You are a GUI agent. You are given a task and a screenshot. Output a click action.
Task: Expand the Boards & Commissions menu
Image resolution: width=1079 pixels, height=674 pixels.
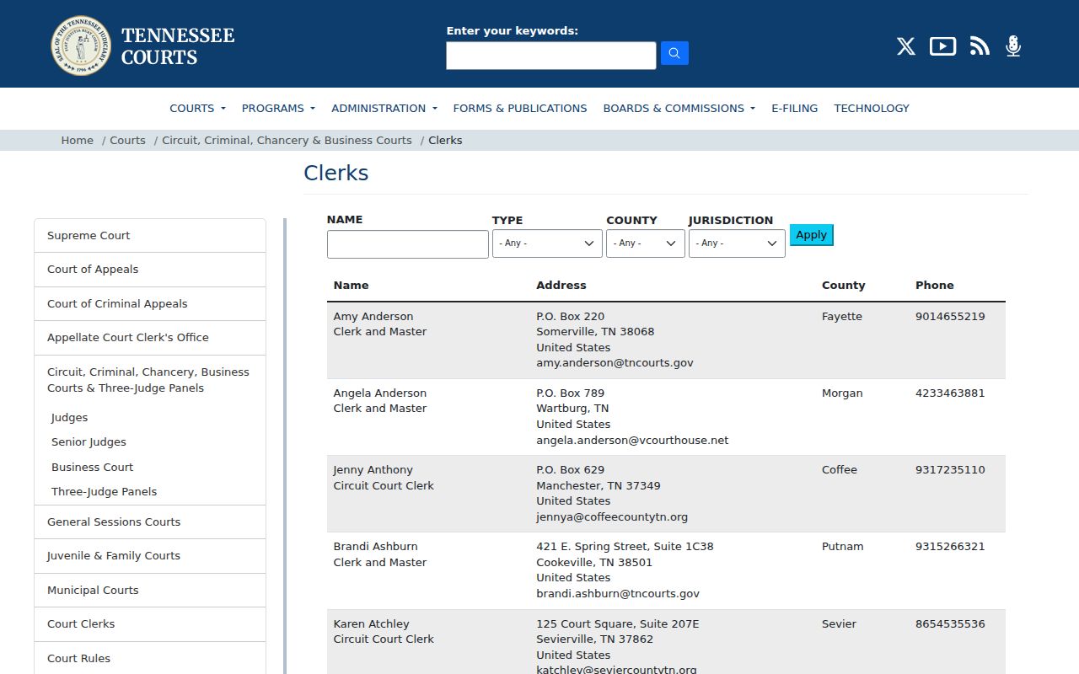(x=679, y=108)
